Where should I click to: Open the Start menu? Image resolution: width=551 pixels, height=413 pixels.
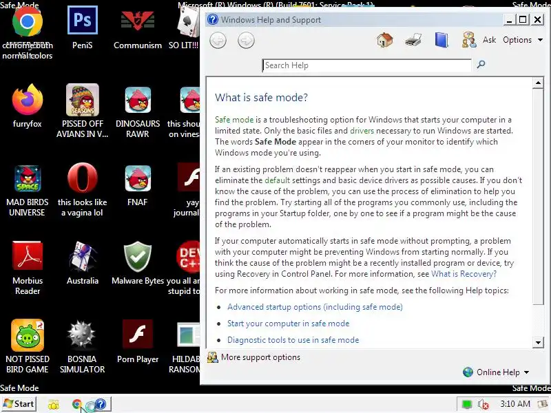click(x=19, y=404)
